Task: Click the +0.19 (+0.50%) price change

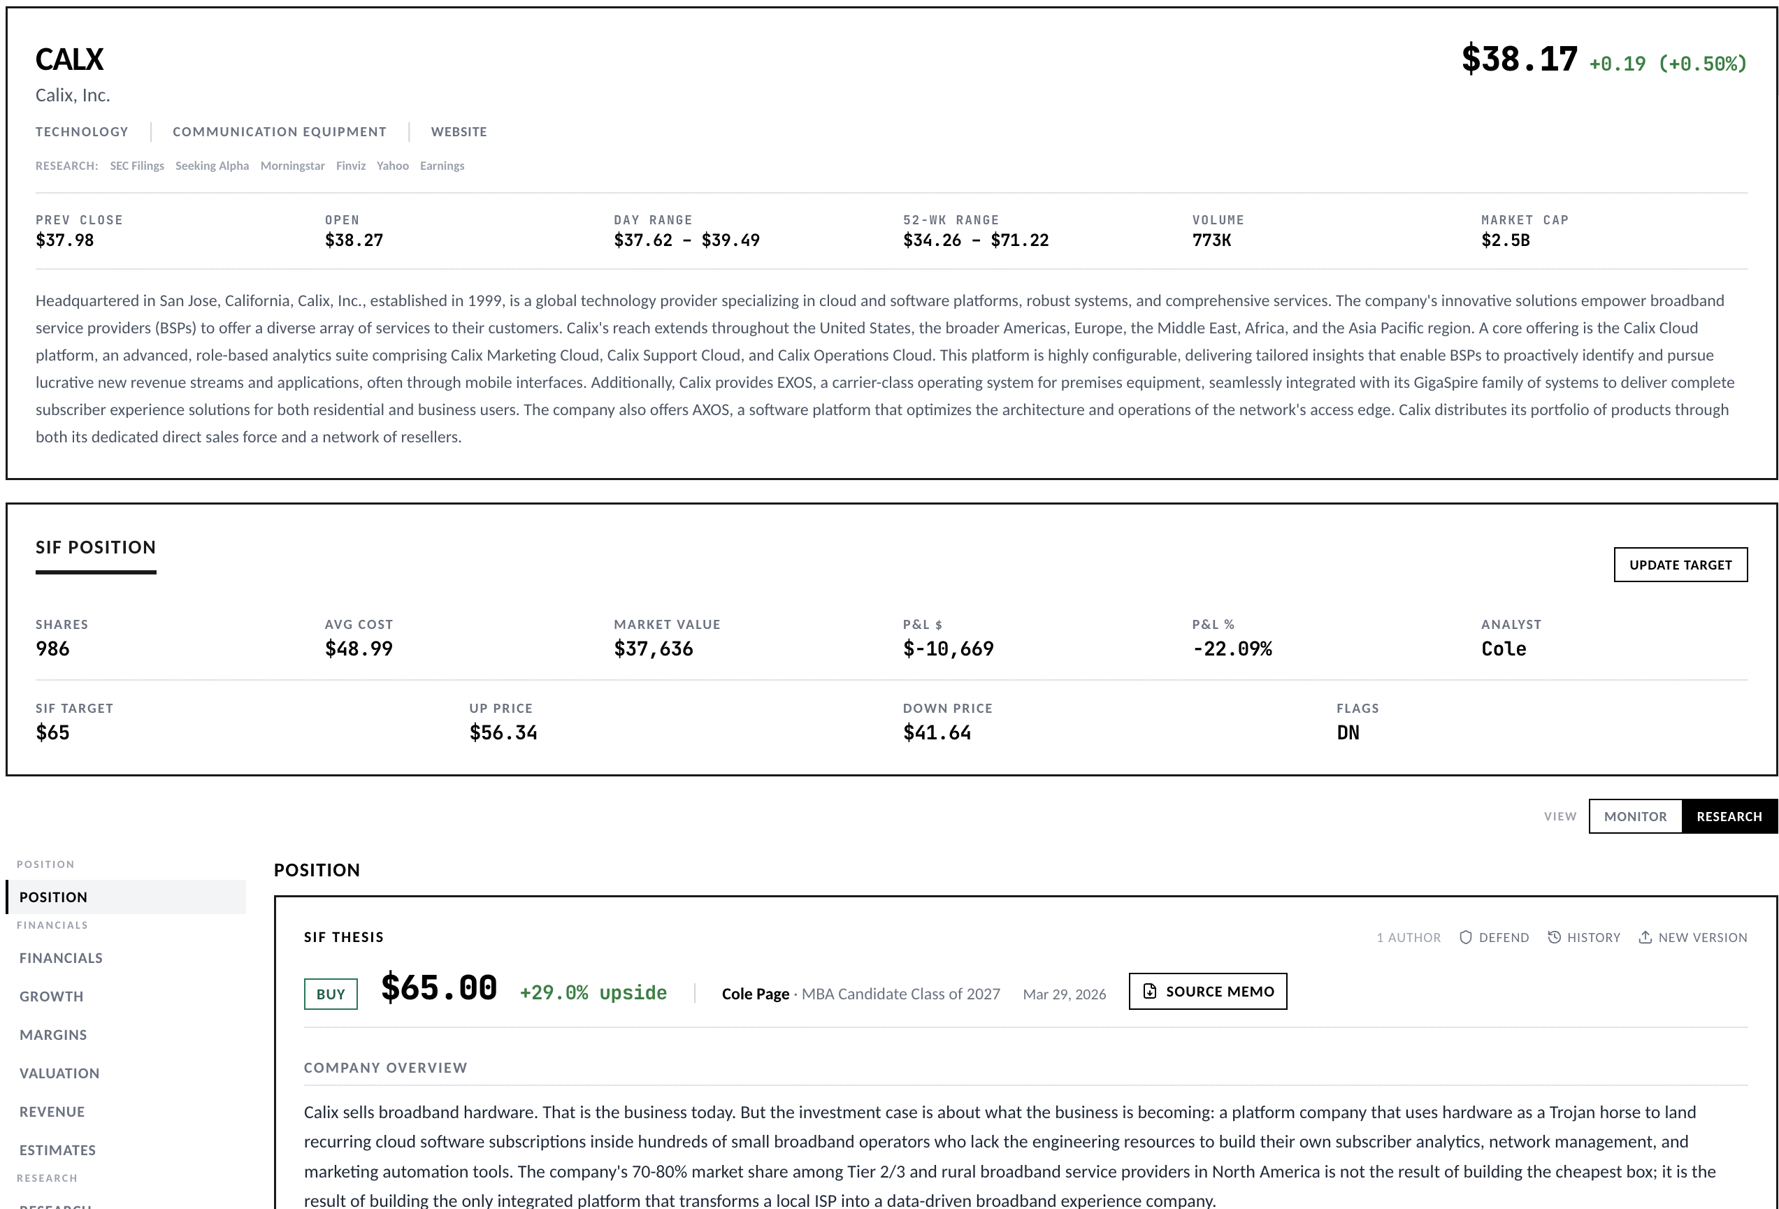Action: pos(1668,64)
